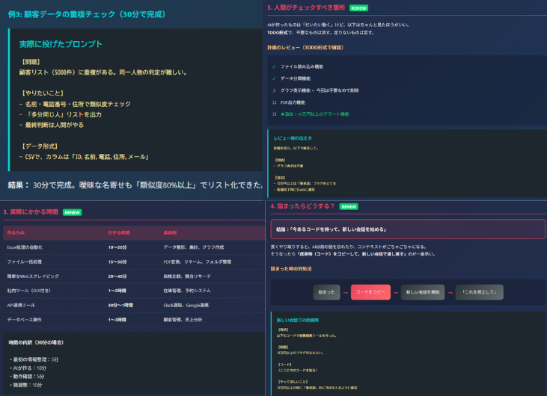Click the green checkmark beside ファイル読み込み機能
Image resolution: width=547 pixels, height=396 pixels.
274,66
